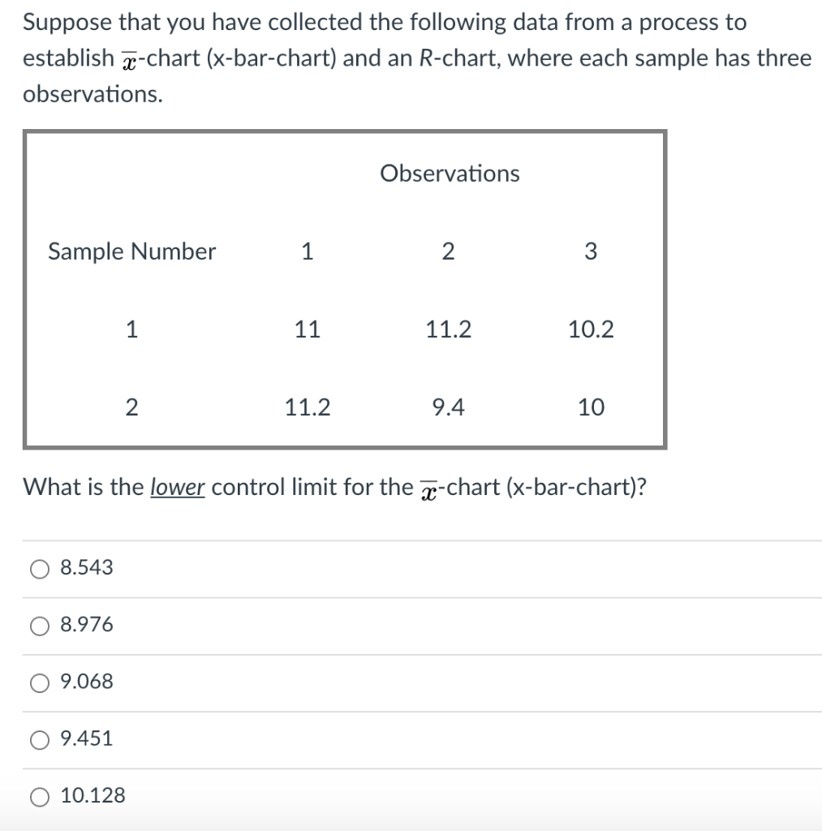
Task: Click the cell with value 11
Action: pos(308,329)
